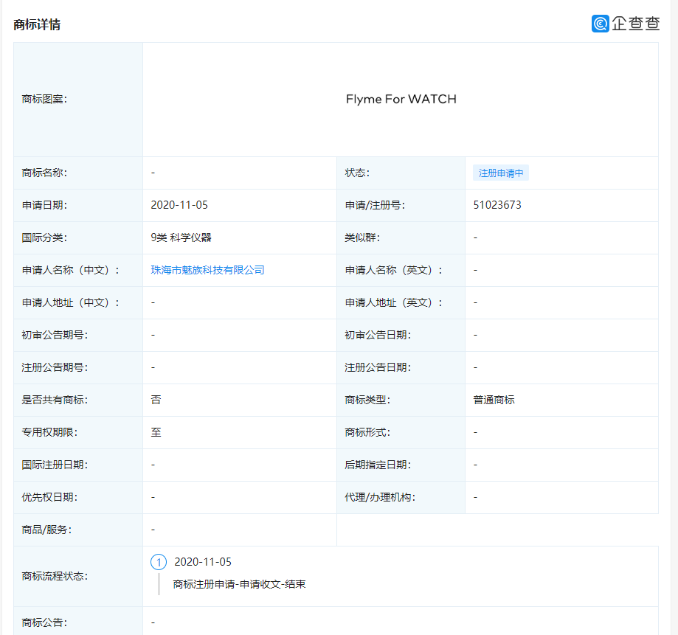Select the 商标详情 heading
The width and height of the screenshot is (678, 635).
(x=37, y=24)
